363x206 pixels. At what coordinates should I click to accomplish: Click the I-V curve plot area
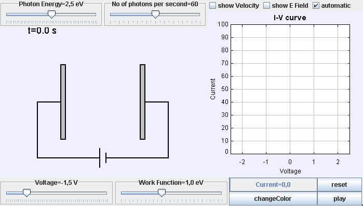coord(290,89)
